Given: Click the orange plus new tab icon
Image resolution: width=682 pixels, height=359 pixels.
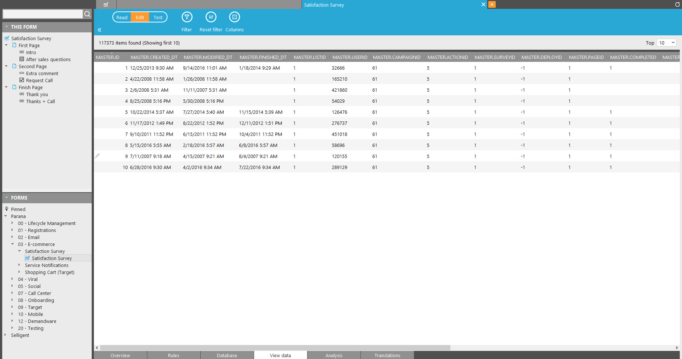Looking at the screenshot, I should [492, 4].
